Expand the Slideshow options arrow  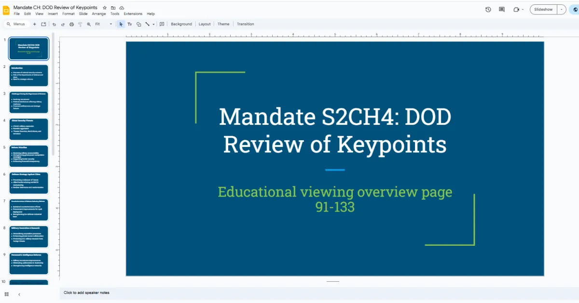click(562, 9)
